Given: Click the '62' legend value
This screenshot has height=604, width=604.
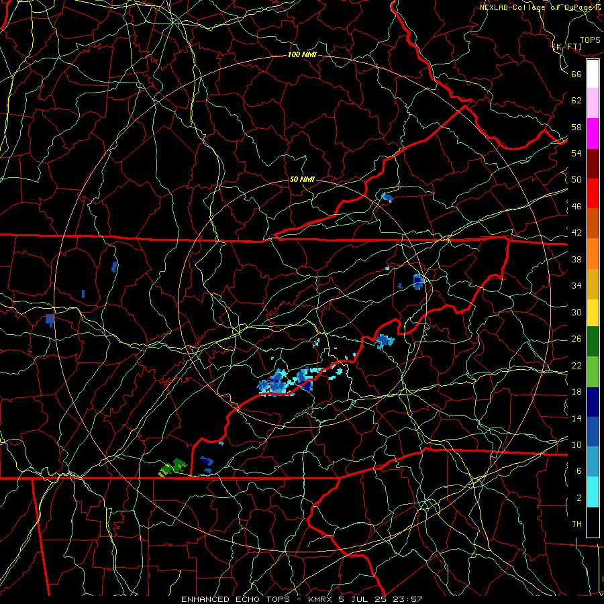Looking at the screenshot, I should click(x=576, y=101).
